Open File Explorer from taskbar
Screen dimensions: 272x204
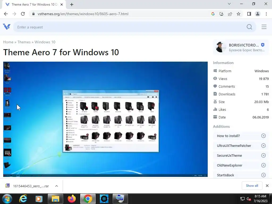pos(55,199)
